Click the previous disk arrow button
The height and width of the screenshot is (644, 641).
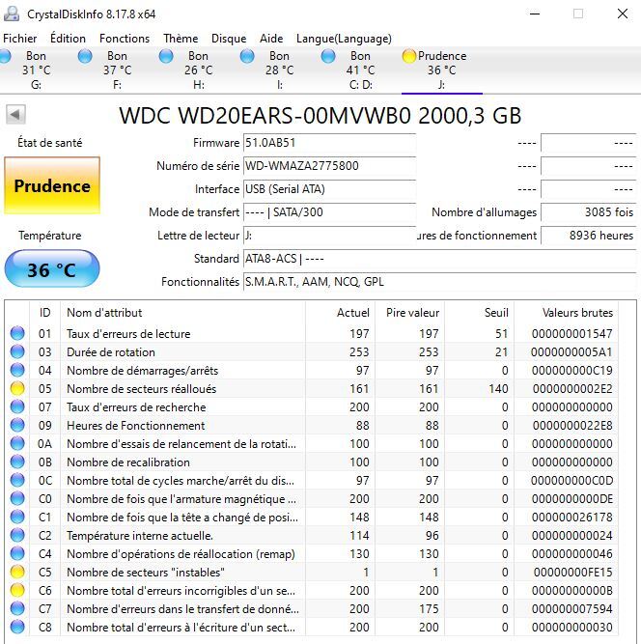(x=15, y=114)
